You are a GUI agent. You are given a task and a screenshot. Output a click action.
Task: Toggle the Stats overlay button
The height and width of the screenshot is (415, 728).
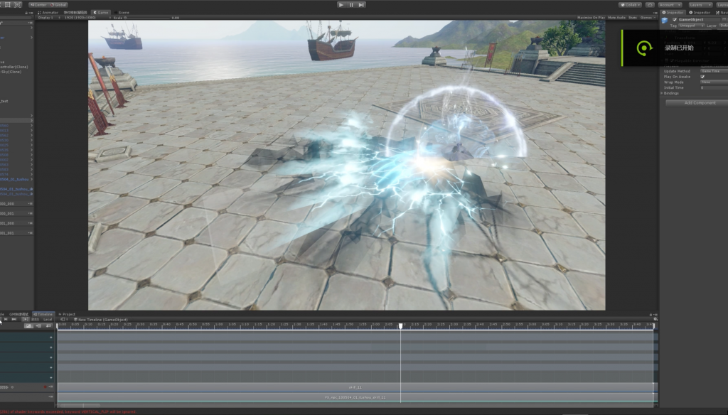coord(632,18)
